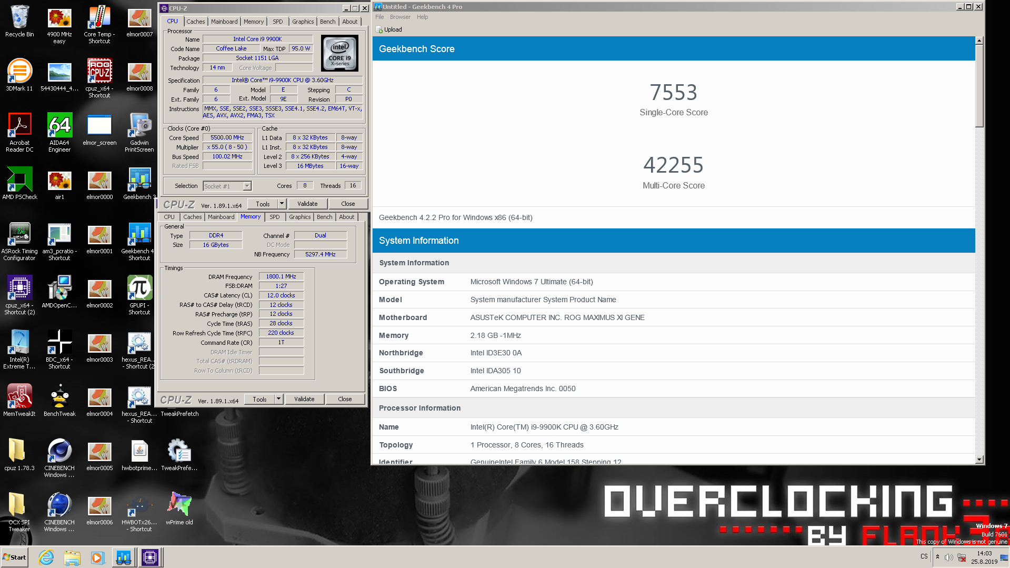Click Close button in upper CPU-Z window
This screenshot has height=568, width=1010.
pos(348,204)
